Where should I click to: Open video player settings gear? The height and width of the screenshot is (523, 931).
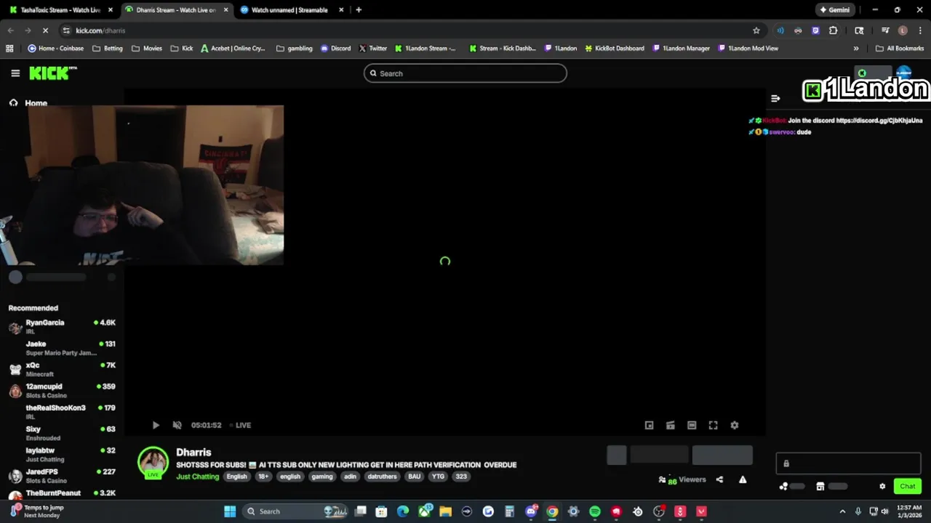pos(735,425)
